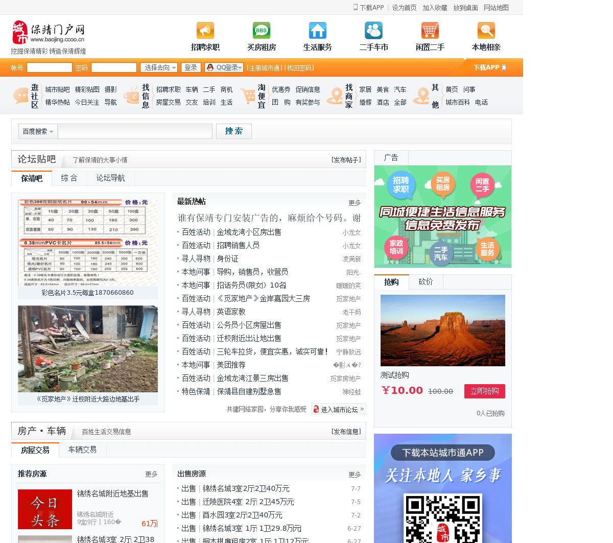Click the QQ penguin login icon
613x543 pixels.
coord(210,67)
